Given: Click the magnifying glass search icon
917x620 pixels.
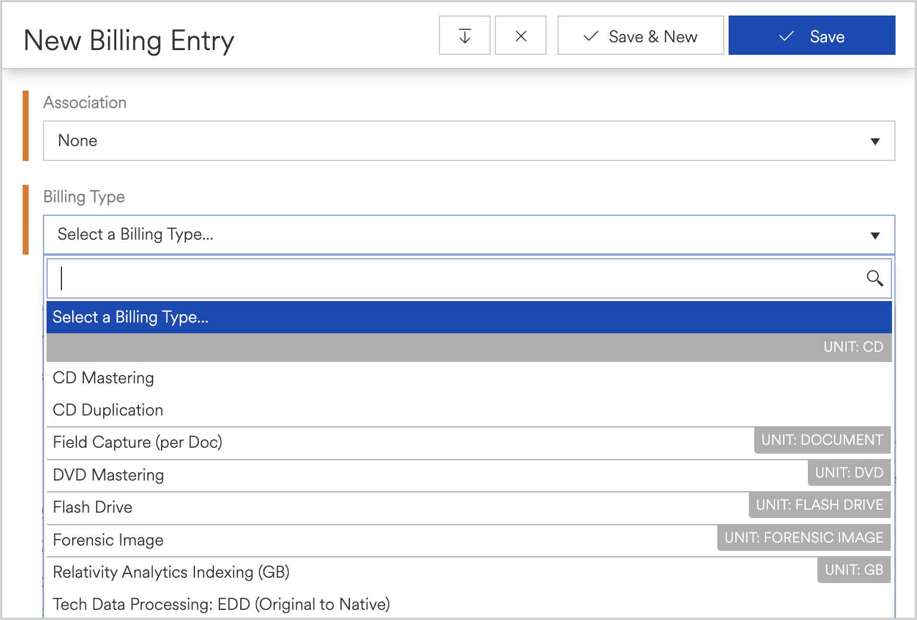Looking at the screenshot, I should 875,278.
